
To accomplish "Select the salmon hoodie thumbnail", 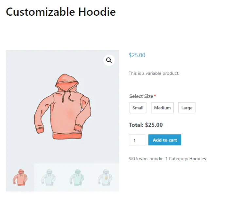I will [20, 177].
